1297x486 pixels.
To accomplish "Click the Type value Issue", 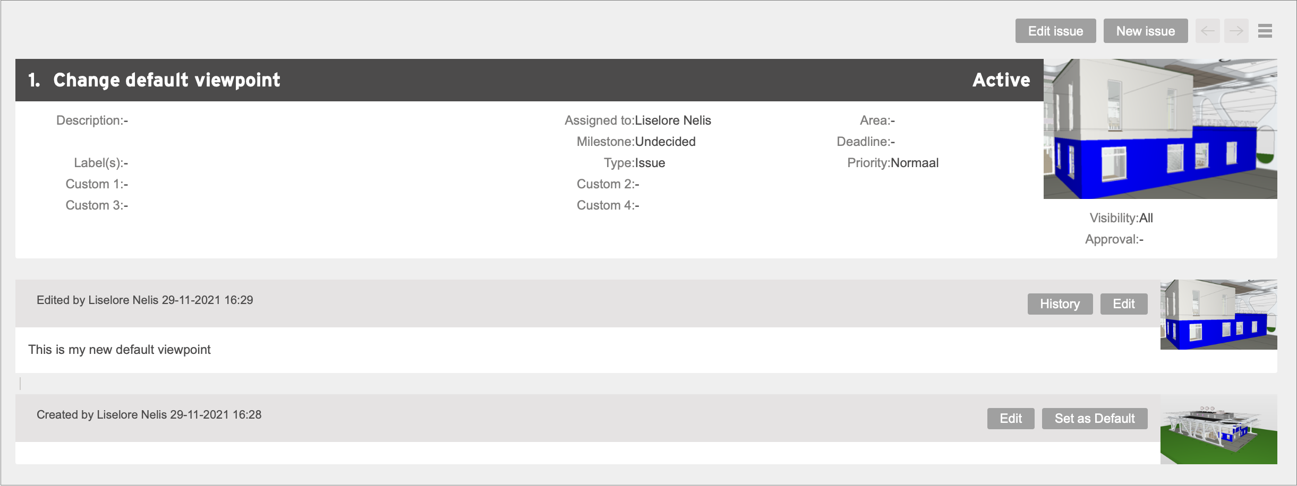I will pyautogui.click(x=650, y=163).
